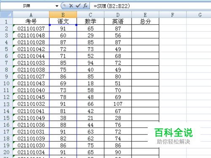
Task: Select cell with ID 021101032
Action: point(31,104)
